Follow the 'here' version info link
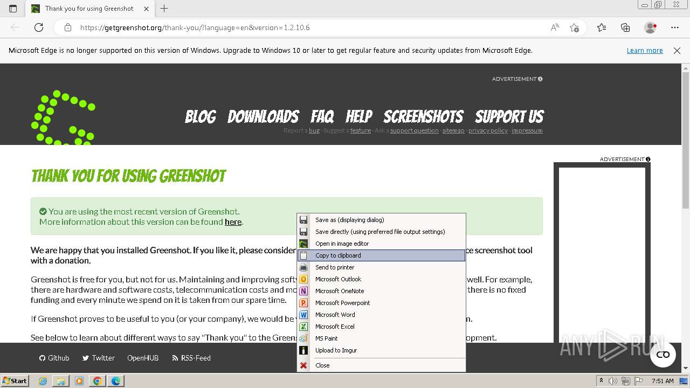 [x=233, y=222]
